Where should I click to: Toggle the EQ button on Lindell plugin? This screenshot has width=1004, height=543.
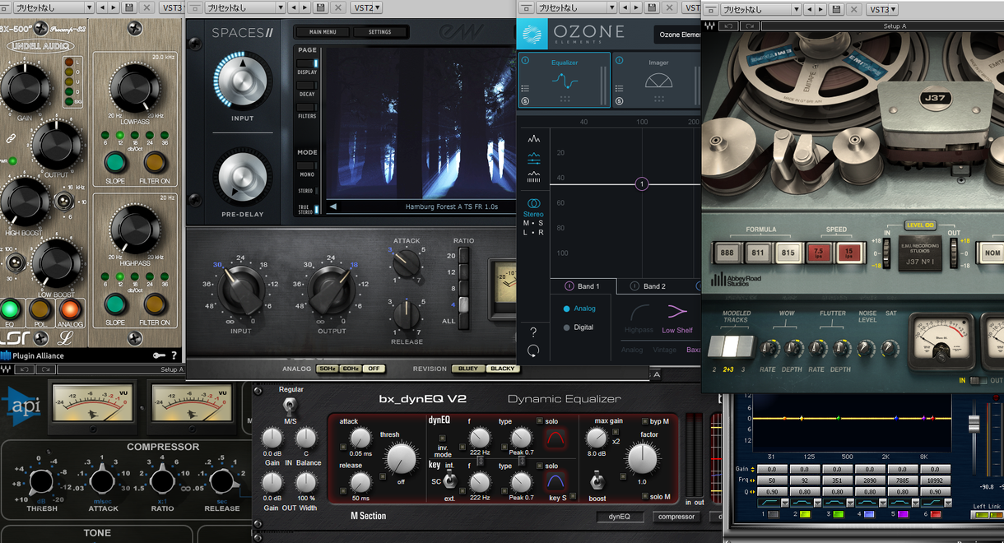point(10,309)
